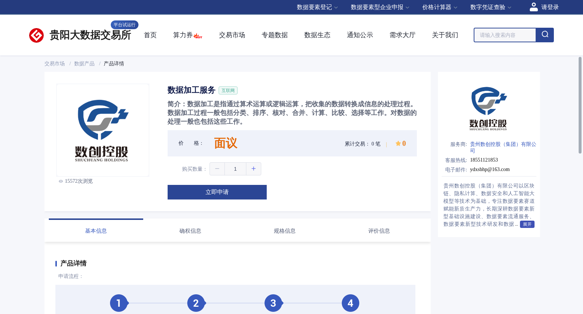The image size is (583, 314).
Task: Open 专题数据 navigation item
Action: (275, 35)
